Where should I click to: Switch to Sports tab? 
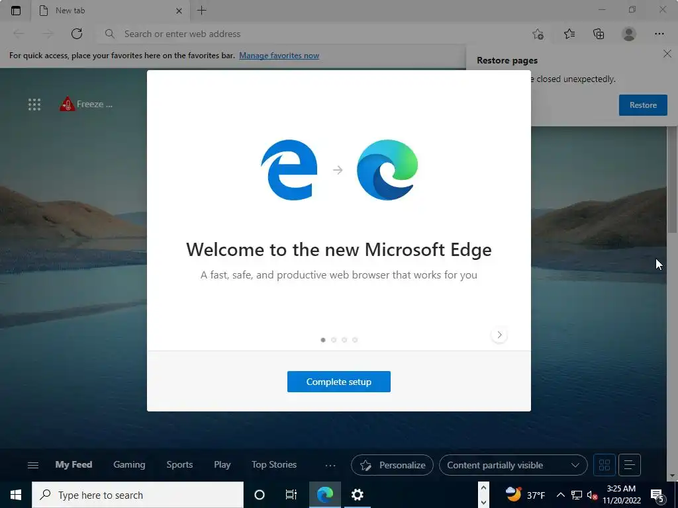(x=179, y=465)
